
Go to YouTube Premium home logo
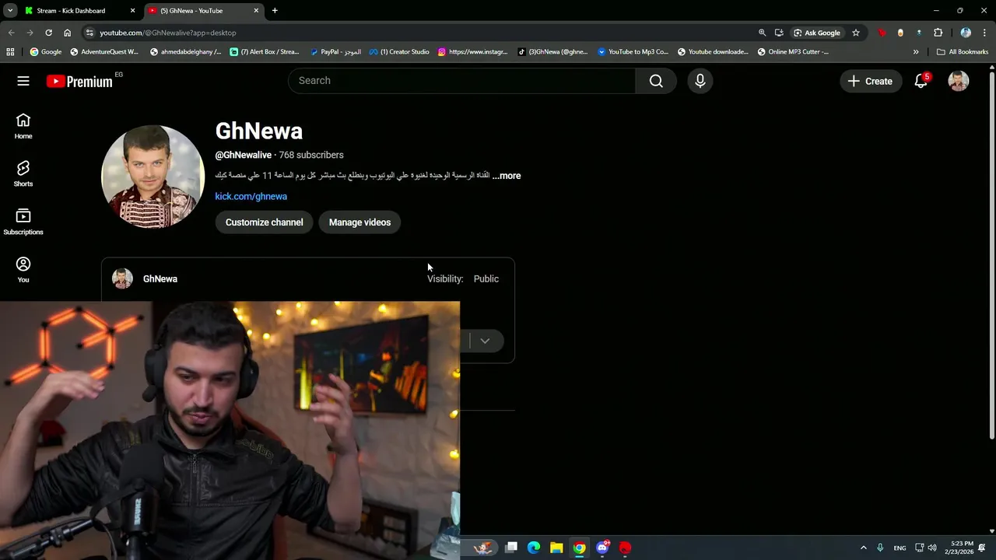coord(79,81)
